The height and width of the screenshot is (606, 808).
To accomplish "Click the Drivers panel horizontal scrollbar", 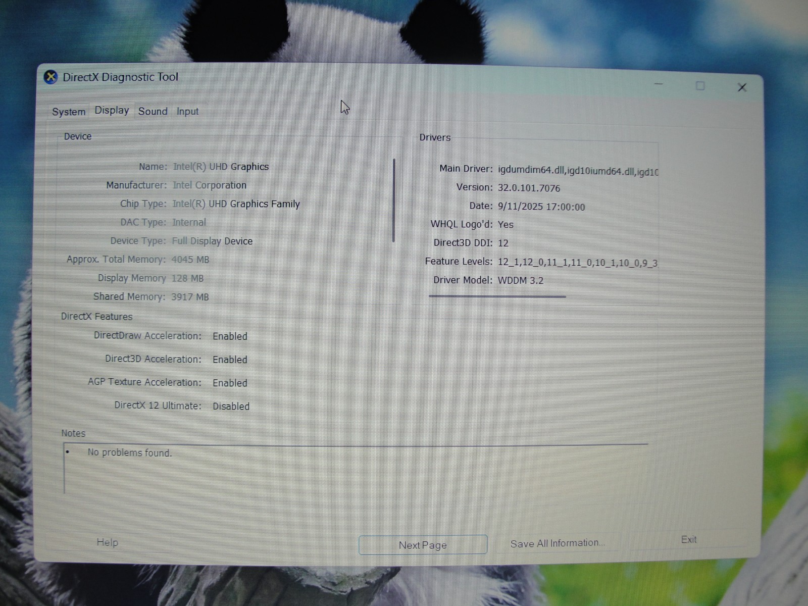I will 497,296.
